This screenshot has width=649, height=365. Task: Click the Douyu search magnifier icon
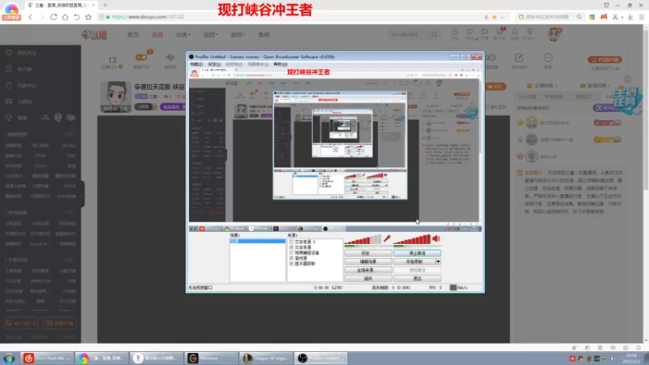click(434, 35)
